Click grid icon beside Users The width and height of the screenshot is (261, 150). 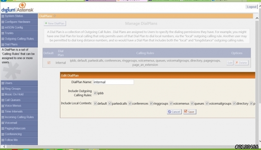(x=3, y=83)
